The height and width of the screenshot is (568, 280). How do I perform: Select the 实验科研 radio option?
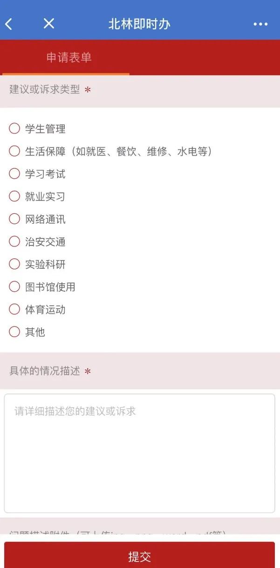14,264
